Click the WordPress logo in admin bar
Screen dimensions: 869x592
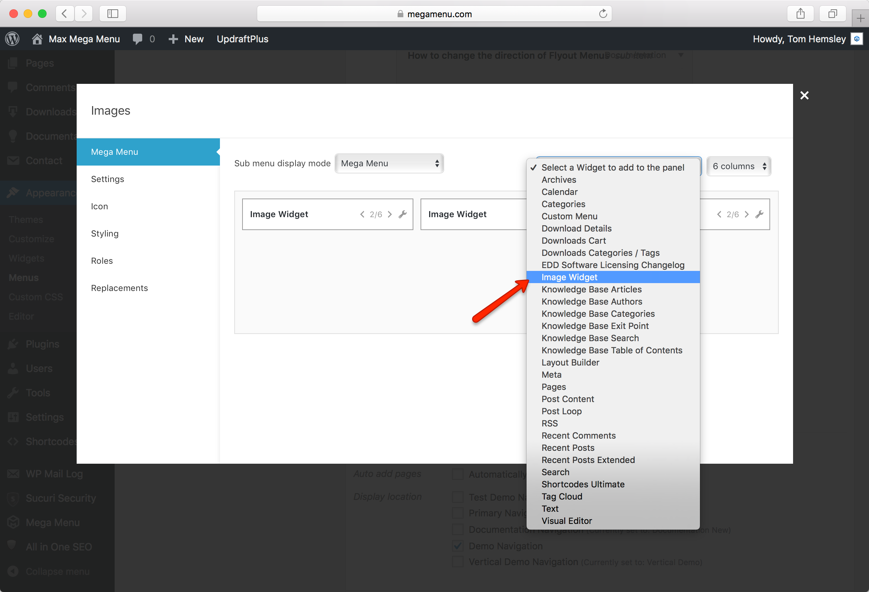click(x=12, y=39)
